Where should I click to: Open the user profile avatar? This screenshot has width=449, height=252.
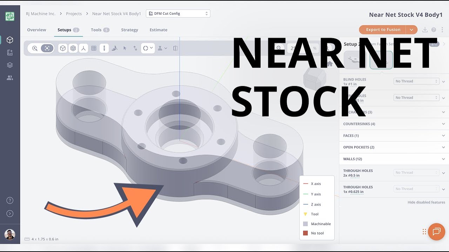[x=10, y=234]
